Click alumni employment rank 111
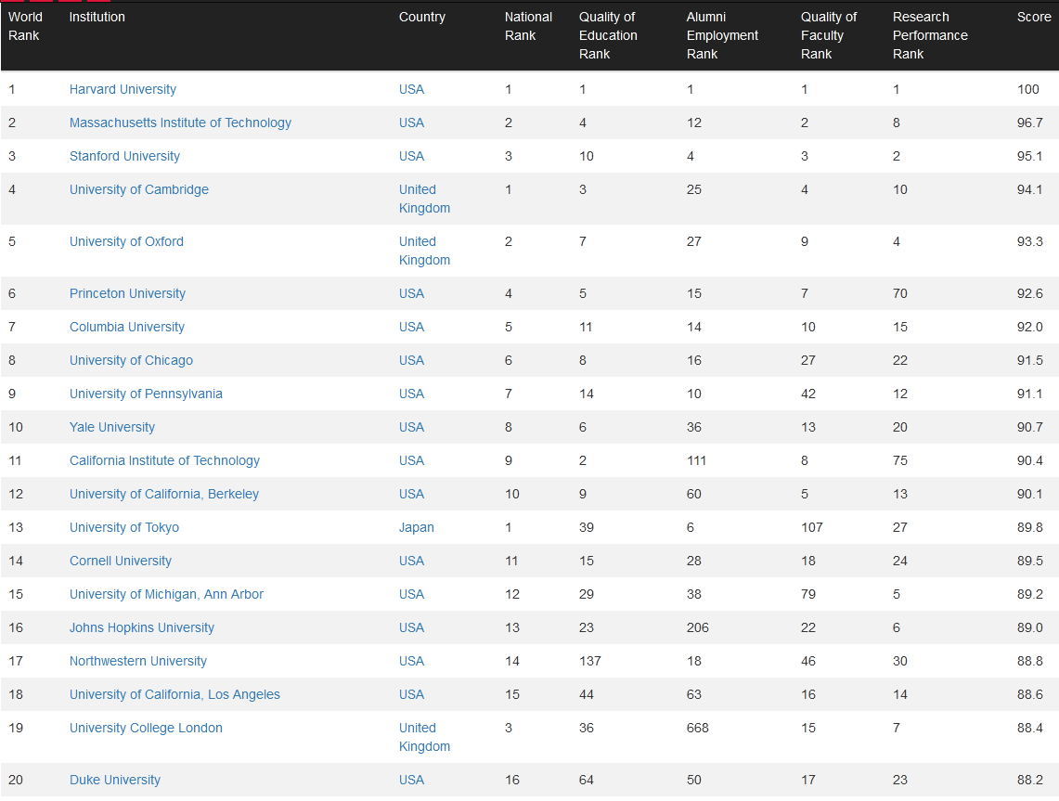The height and width of the screenshot is (801, 1059). click(696, 460)
